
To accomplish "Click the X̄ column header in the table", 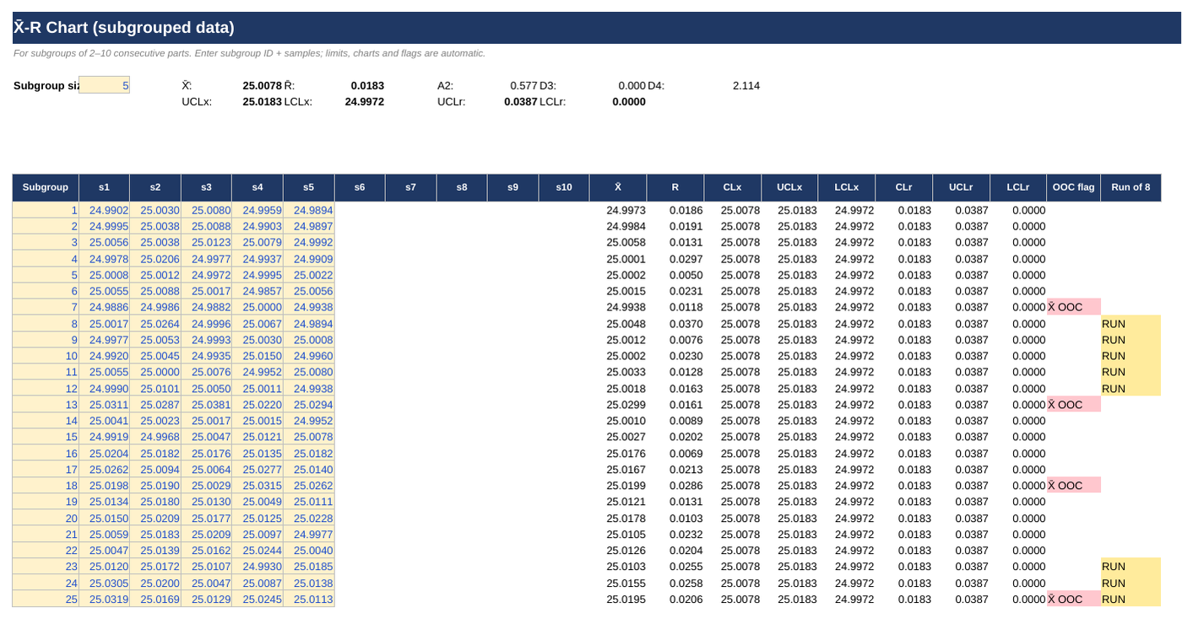I will coord(618,187).
